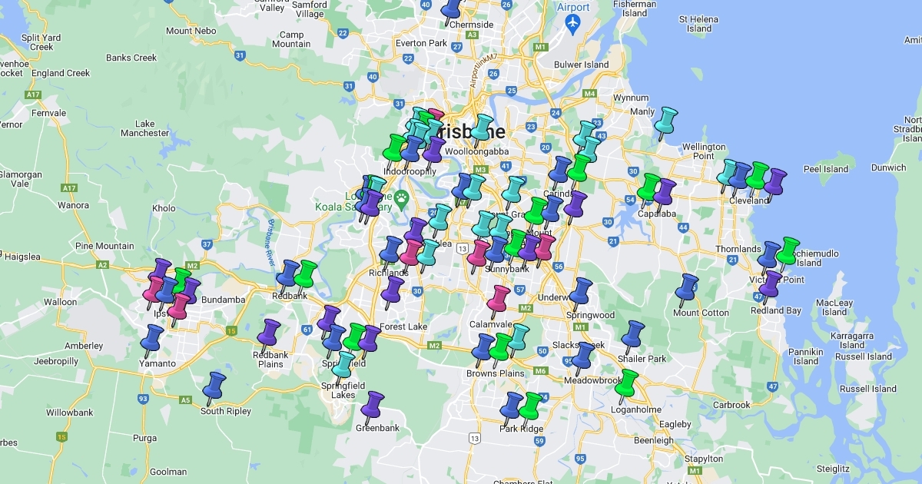This screenshot has height=484, width=922.
Task: Select the blue pin at South Ripley
Action: pyautogui.click(x=215, y=386)
